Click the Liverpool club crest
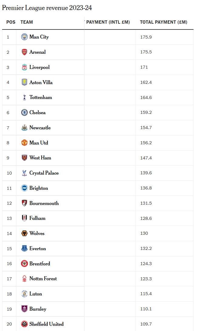Screen dimensions: 199x331 coord(24,67)
